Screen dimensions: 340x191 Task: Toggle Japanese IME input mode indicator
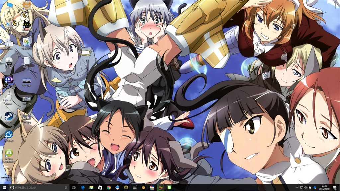click(x=310, y=188)
